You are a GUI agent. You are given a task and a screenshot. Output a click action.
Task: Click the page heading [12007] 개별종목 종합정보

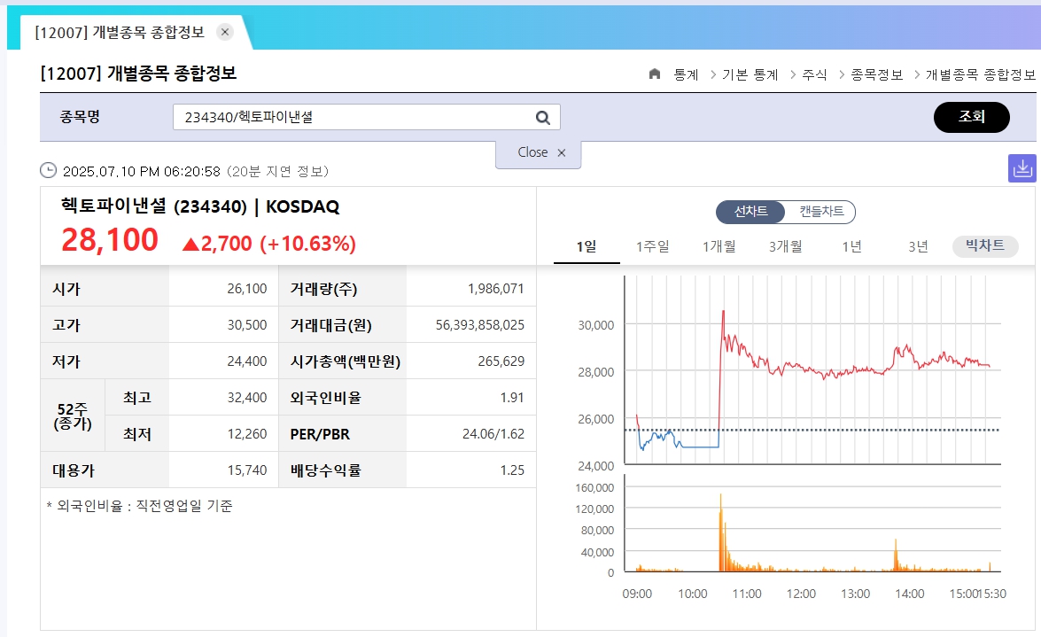(138, 73)
